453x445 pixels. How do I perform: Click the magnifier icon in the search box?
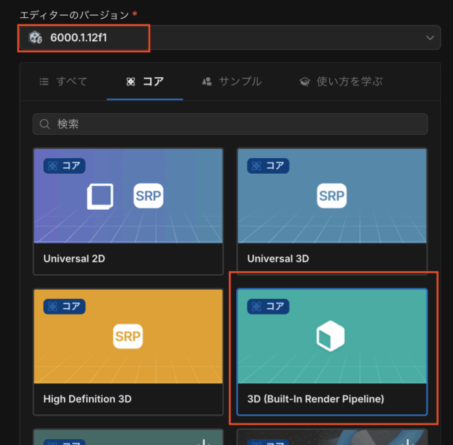pyautogui.click(x=45, y=124)
